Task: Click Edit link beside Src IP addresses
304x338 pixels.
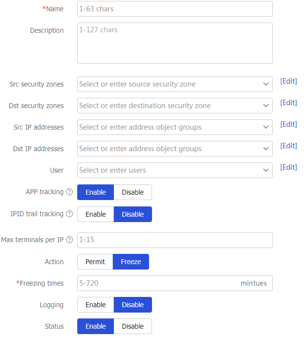Action: (288, 124)
